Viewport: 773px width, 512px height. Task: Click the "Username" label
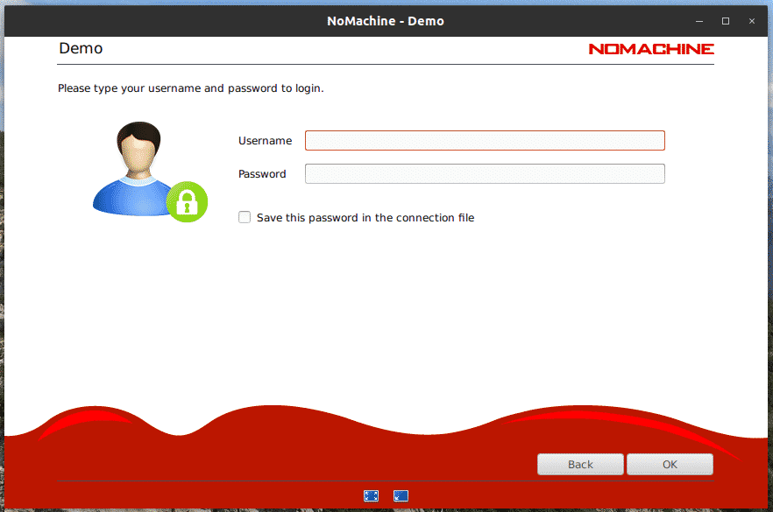point(266,141)
